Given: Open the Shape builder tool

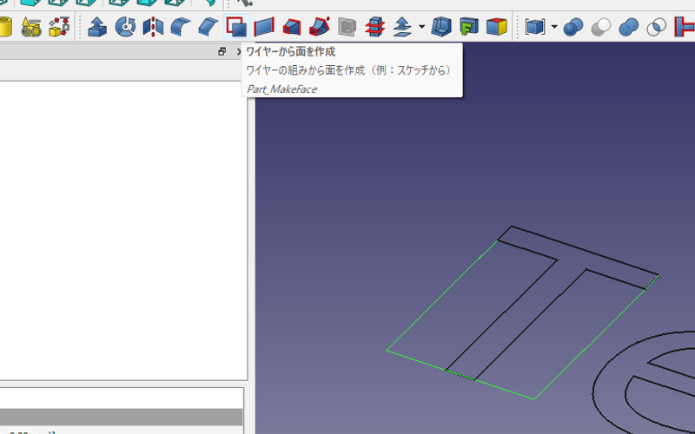Looking at the screenshot, I should click(x=59, y=27).
